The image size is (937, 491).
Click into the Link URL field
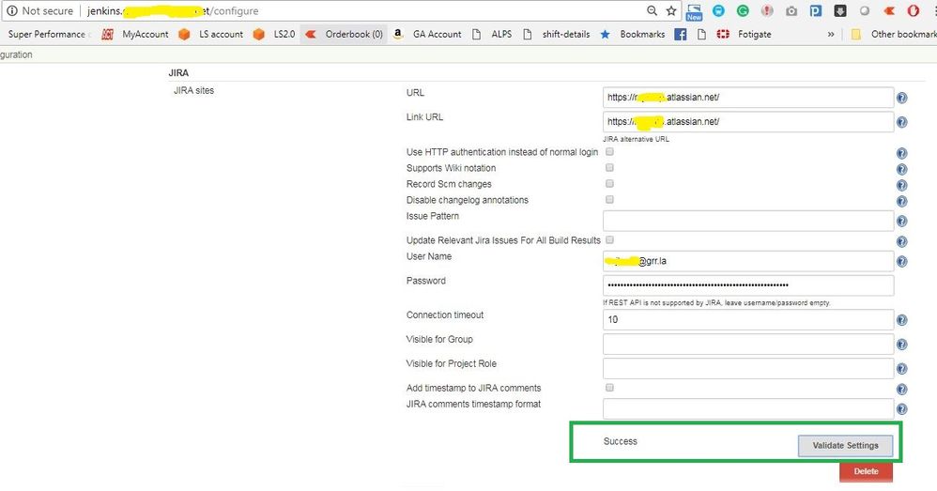pyautogui.click(x=748, y=122)
